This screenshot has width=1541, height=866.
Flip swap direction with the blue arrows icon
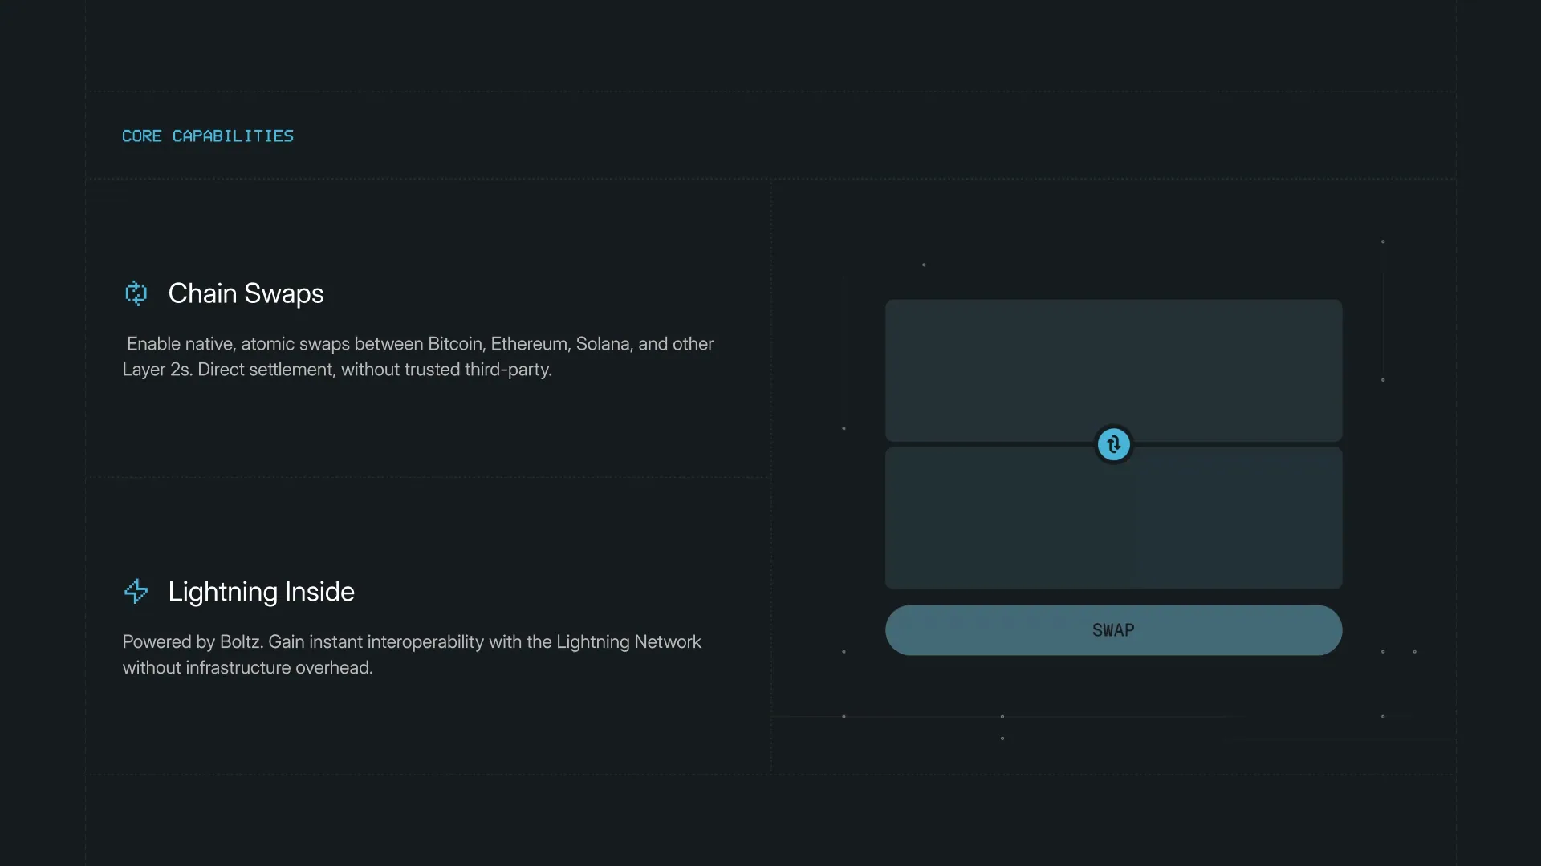click(1113, 444)
